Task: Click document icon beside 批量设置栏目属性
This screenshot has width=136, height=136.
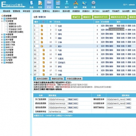Action: (8, 32)
